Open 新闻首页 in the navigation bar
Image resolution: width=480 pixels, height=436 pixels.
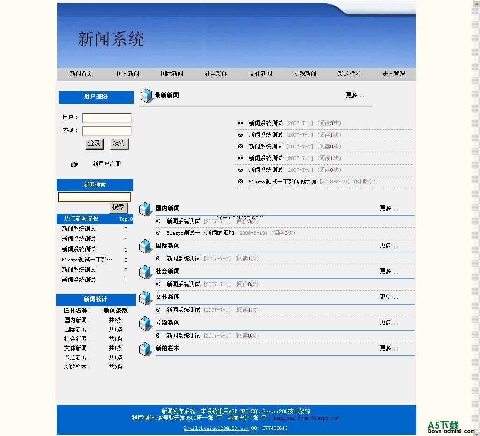tap(81, 74)
